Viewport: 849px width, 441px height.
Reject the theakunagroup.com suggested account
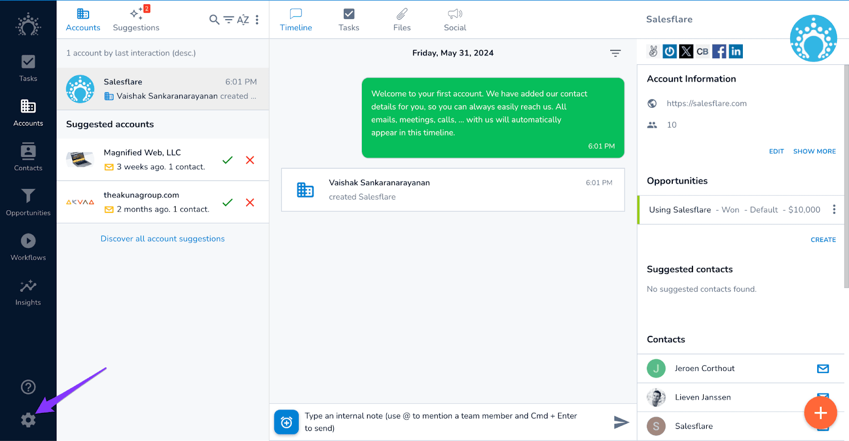(250, 202)
